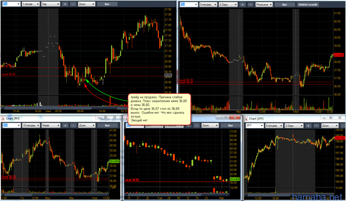Zoom in with + on the 1 minute chart
Screen dimensions: 346x201
[65, 4]
